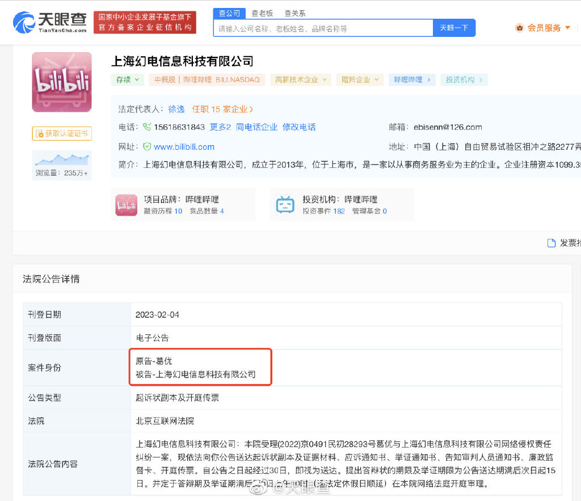581x501 pixels.
Task: Click the 案件身份 row label
Action: point(44,368)
